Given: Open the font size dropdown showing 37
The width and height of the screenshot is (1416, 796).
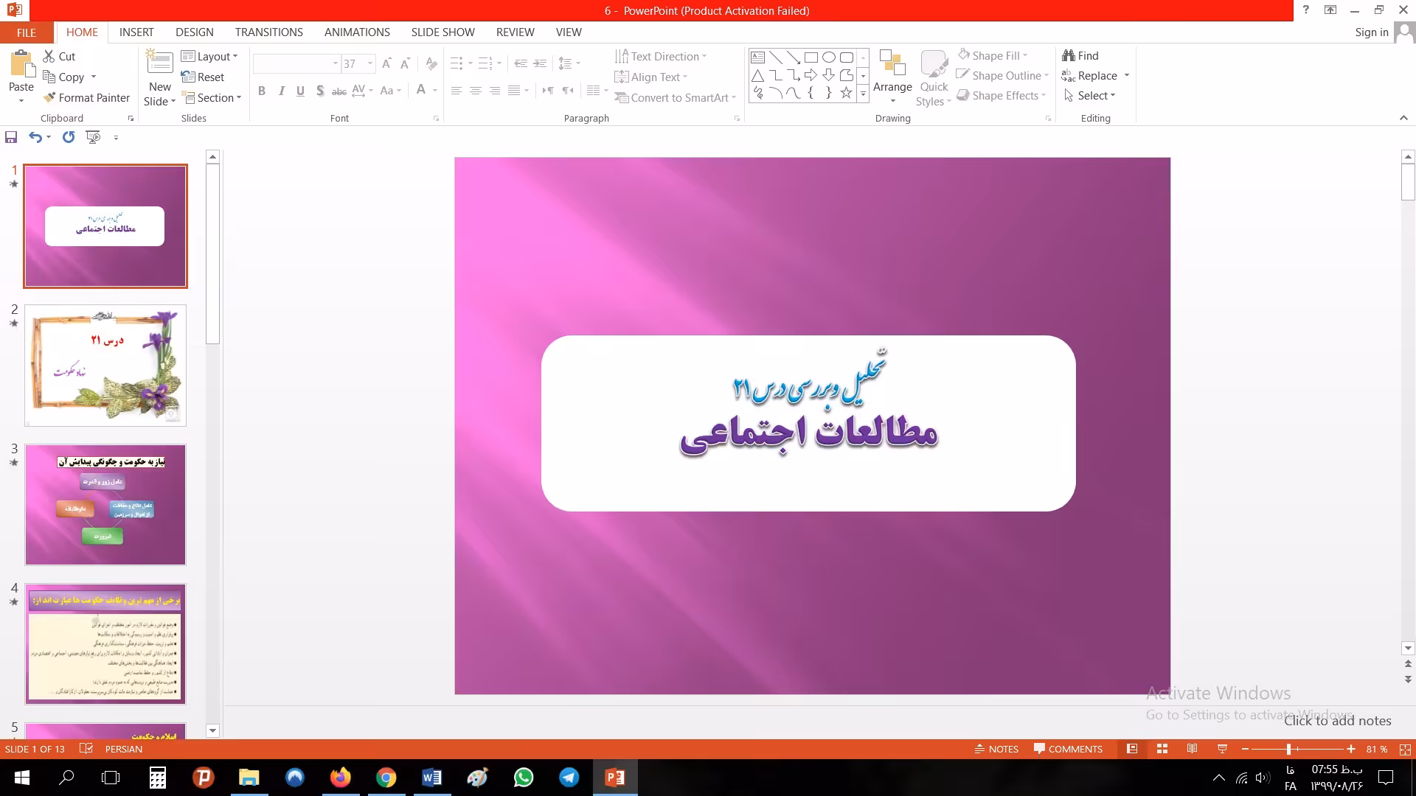Looking at the screenshot, I should 370,64.
